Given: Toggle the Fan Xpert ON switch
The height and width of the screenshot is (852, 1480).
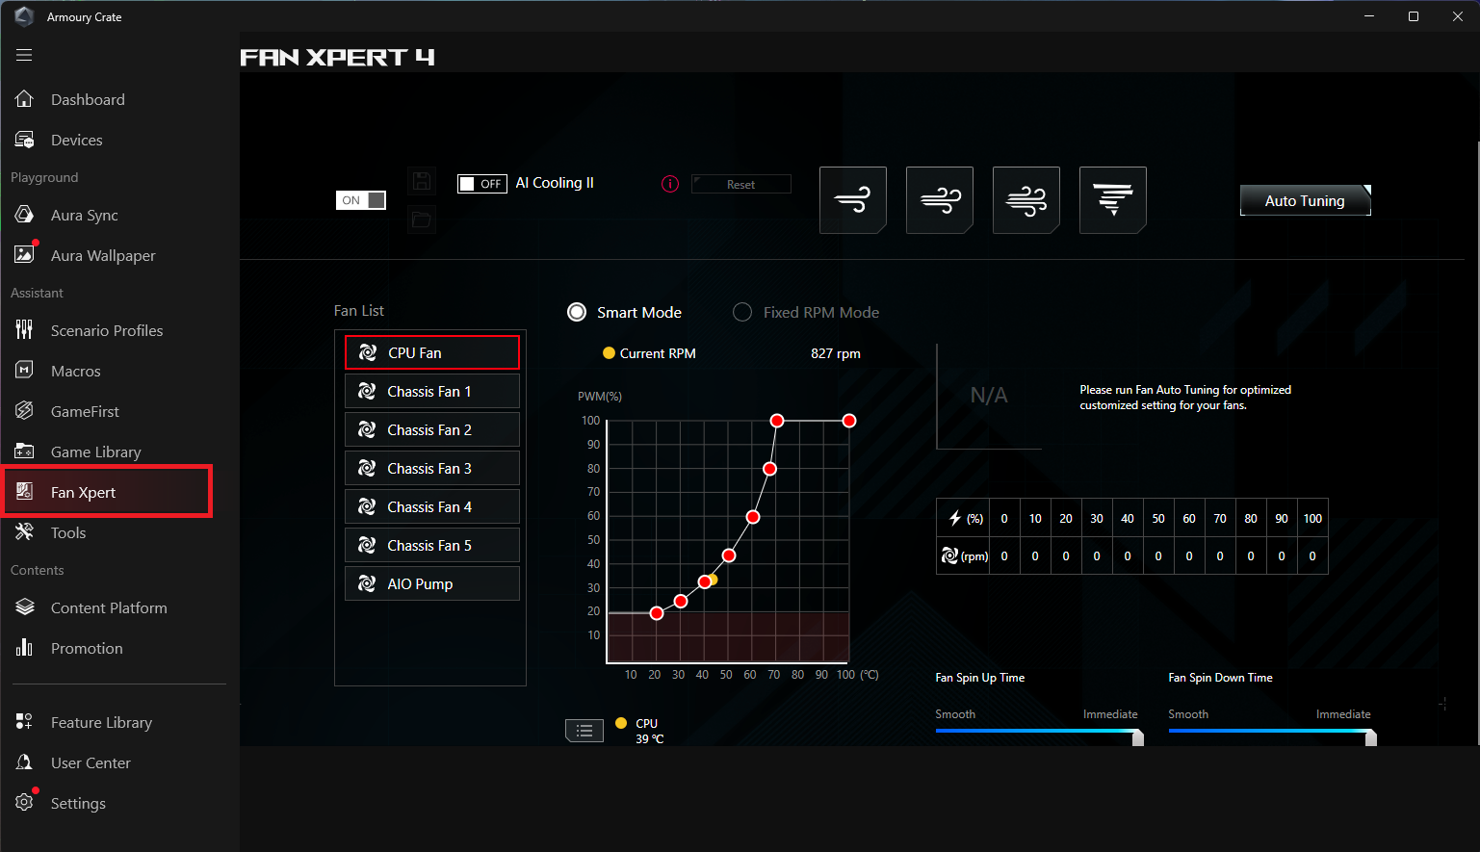Looking at the screenshot, I should pos(361,200).
